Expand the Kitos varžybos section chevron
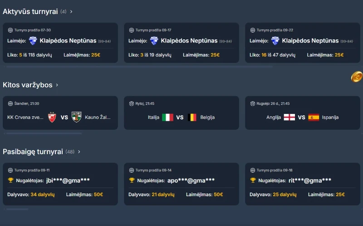 pyautogui.click(x=57, y=85)
